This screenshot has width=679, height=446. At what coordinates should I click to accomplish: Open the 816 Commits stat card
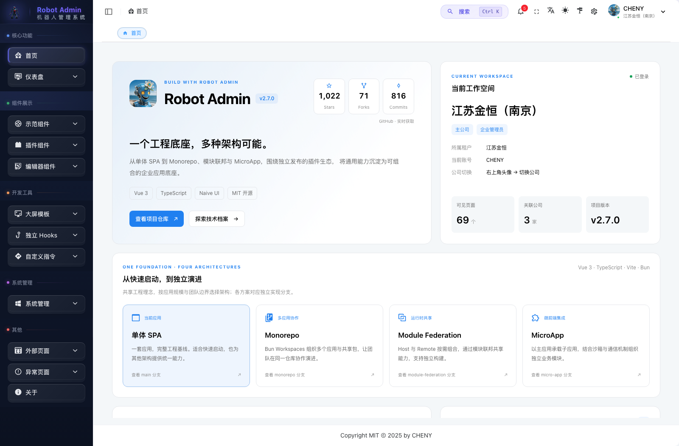(398, 96)
